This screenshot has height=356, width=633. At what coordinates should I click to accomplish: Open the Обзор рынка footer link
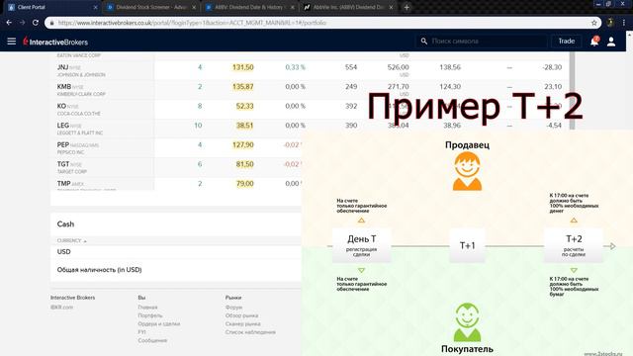[241, 315]
